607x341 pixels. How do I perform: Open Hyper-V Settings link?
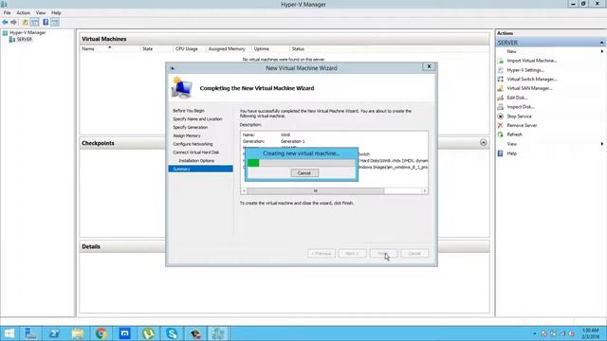coord(525,70)
